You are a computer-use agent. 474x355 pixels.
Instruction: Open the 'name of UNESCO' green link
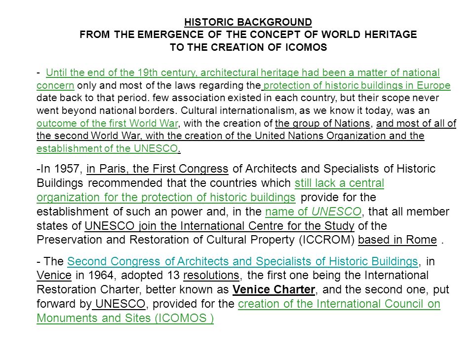click(x=313, y=212)
